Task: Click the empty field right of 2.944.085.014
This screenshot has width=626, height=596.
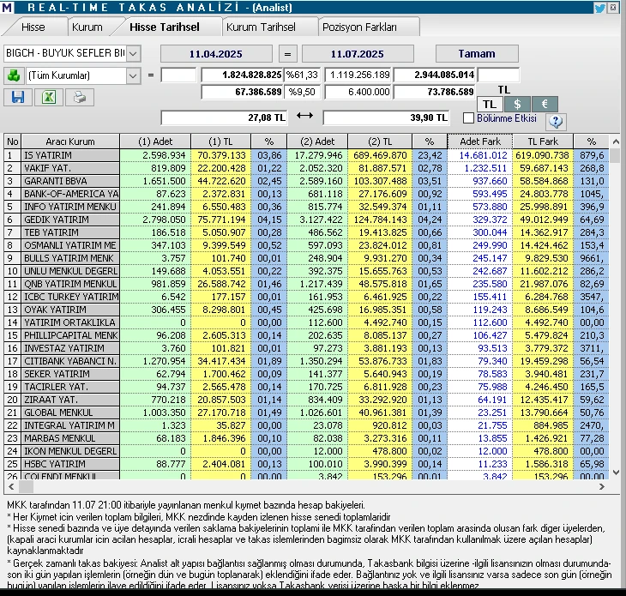Action: [498, 75]
